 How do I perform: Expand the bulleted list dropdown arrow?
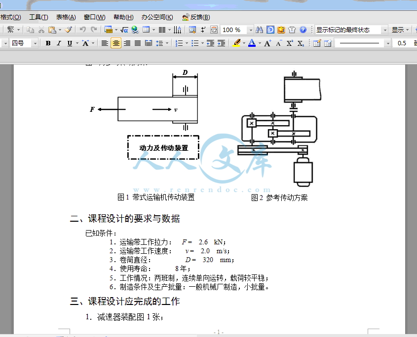[202, 43]
